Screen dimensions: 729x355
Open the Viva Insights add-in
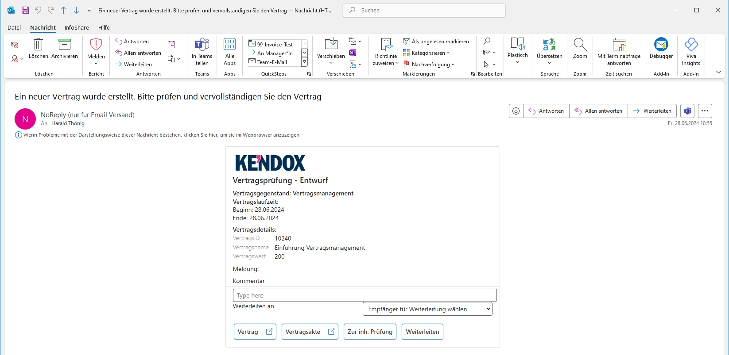point(691,52)
